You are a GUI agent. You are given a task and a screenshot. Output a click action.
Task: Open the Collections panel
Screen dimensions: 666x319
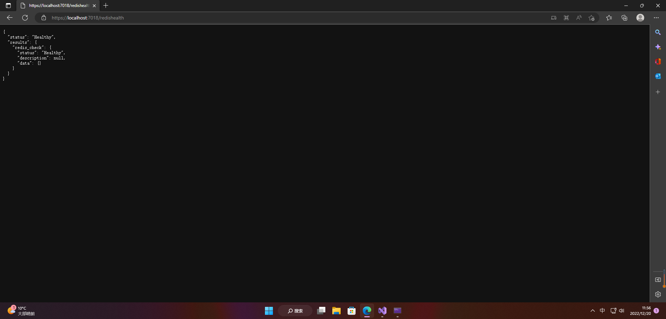(624, 18)
